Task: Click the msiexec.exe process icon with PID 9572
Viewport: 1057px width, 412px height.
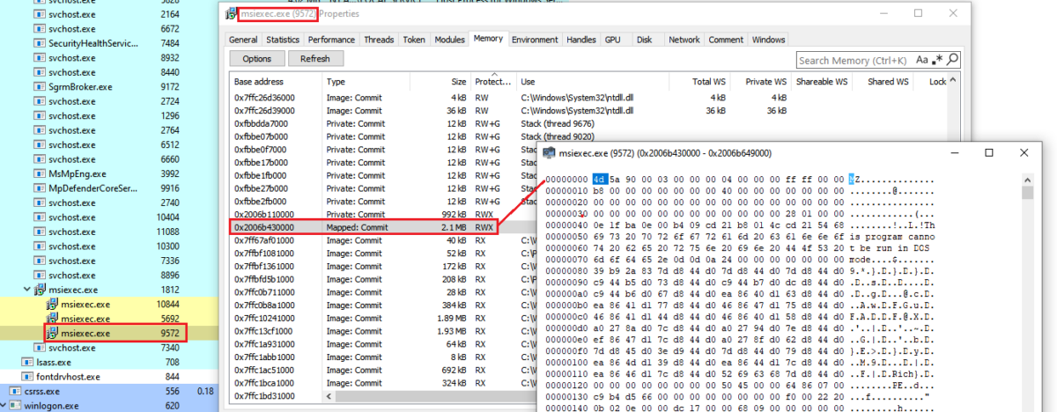Action: click(x=54, y=334)
